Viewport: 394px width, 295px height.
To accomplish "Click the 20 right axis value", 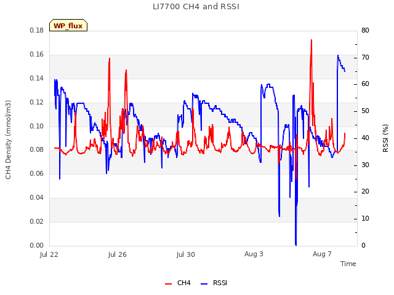I will point(365,192).
